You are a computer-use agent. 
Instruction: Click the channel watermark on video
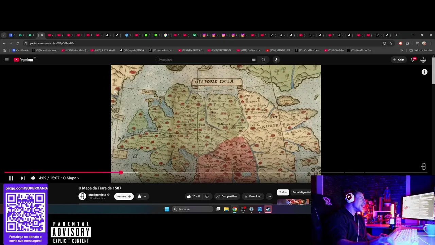point(423,166)
